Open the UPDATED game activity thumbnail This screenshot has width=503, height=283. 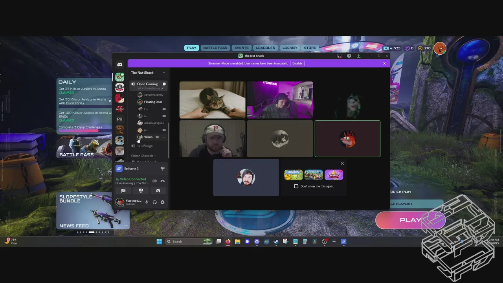point(294,175)
